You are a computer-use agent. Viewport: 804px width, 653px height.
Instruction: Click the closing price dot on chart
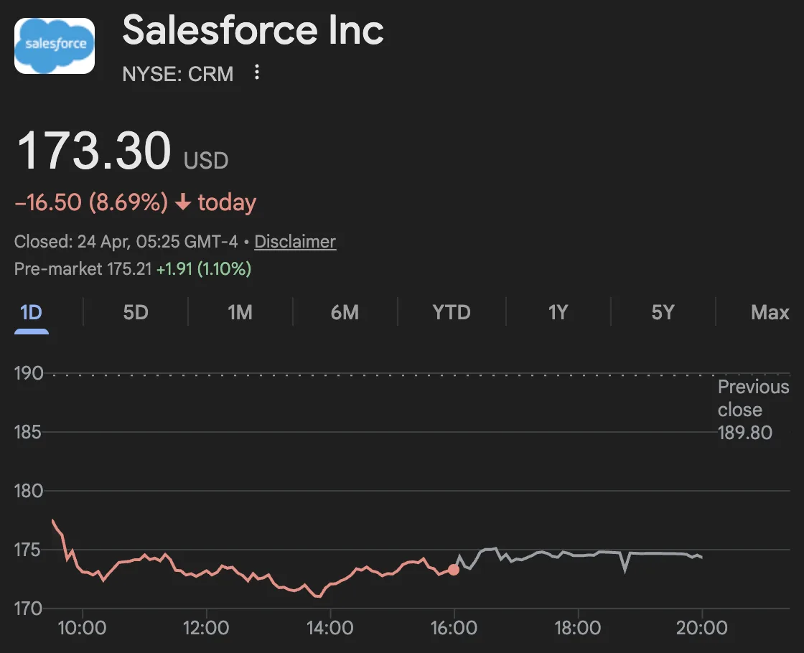[454, 570]
